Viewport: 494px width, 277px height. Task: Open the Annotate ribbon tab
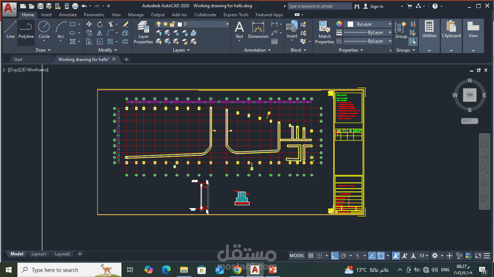[x=68, y=15]
